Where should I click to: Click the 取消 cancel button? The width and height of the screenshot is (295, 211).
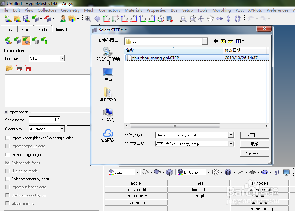(x=255, y=144)
